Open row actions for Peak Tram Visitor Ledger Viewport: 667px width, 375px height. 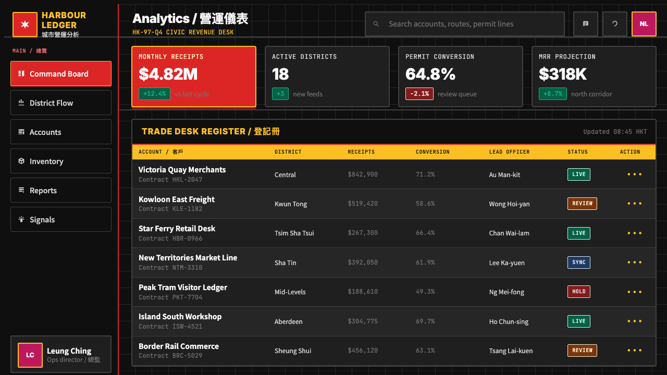(x=635, y=292)
